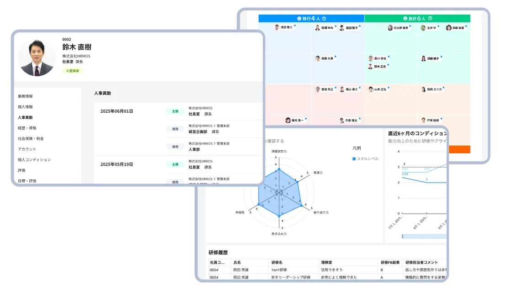Go to 経歴・資格 section in sidebar
The image size is (512, 288).
(27, 128)
